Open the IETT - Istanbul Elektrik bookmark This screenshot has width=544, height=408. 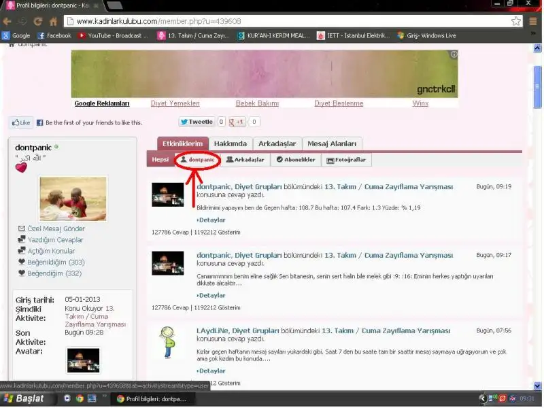click(x=353, y=36)
